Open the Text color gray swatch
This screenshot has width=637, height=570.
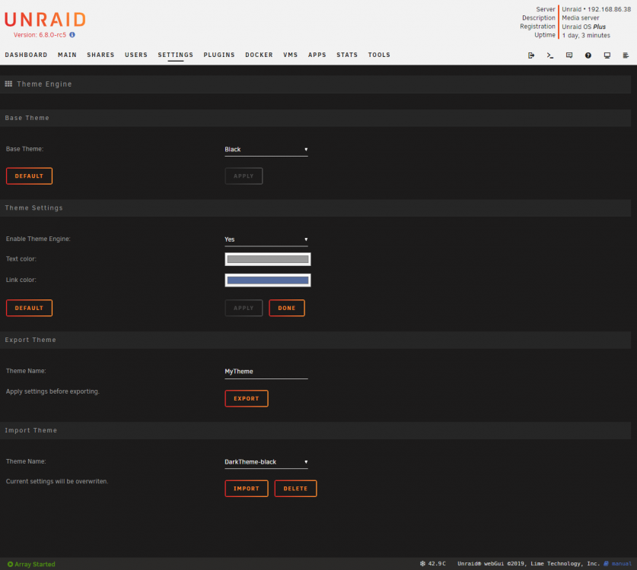(x=268, y=259)
